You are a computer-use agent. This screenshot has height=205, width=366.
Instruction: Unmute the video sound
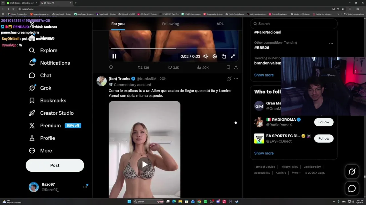(206, 56)
